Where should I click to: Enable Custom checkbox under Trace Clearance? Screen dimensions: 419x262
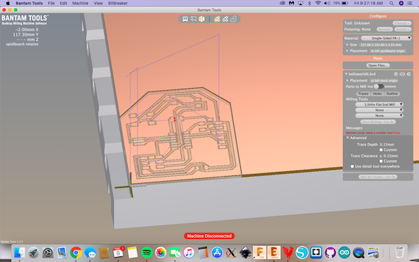pos(381,161)
